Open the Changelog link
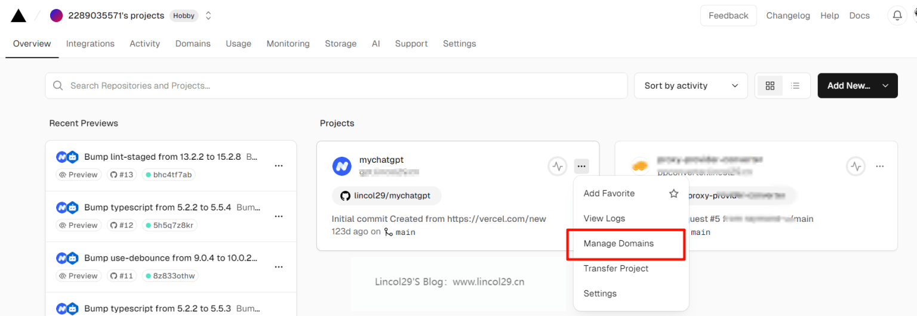Image resolution: width=917 pixels, height=316 pixels. click(788, 16)
